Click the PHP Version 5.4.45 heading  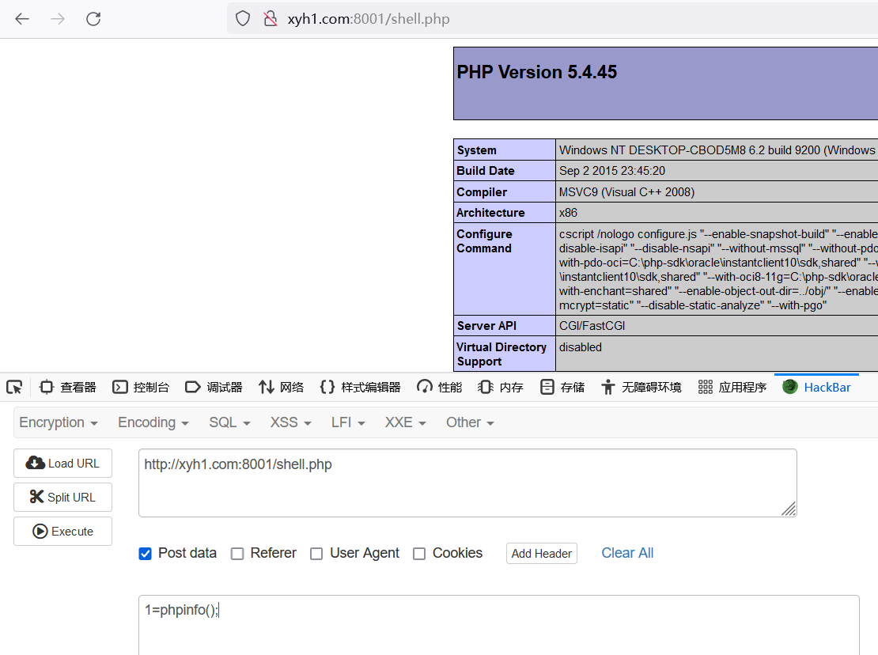coord(536,72)
